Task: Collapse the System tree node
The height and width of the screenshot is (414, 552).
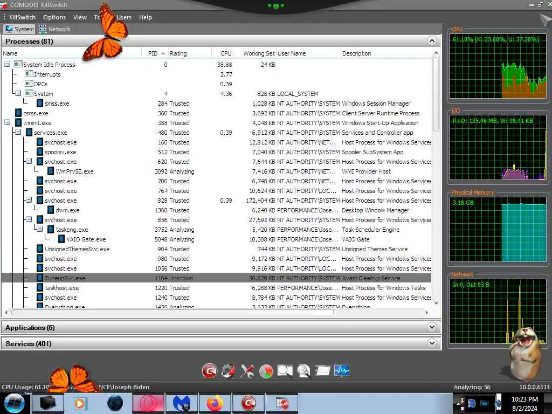Action: (x=18, y=94)
